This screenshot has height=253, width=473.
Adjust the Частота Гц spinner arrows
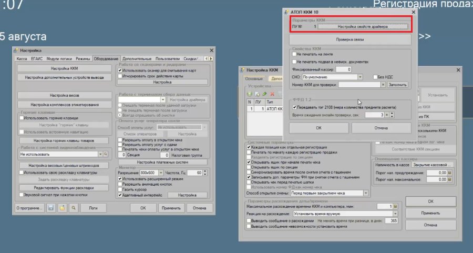[x=205, y=173]
